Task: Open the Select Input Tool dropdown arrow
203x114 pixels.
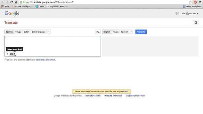Action: (15, 54)
